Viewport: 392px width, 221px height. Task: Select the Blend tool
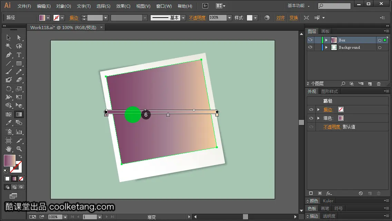[19, 123]
